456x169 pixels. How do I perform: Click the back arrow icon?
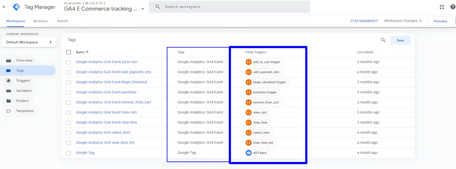pyautogui.click(x=4, y=7)
